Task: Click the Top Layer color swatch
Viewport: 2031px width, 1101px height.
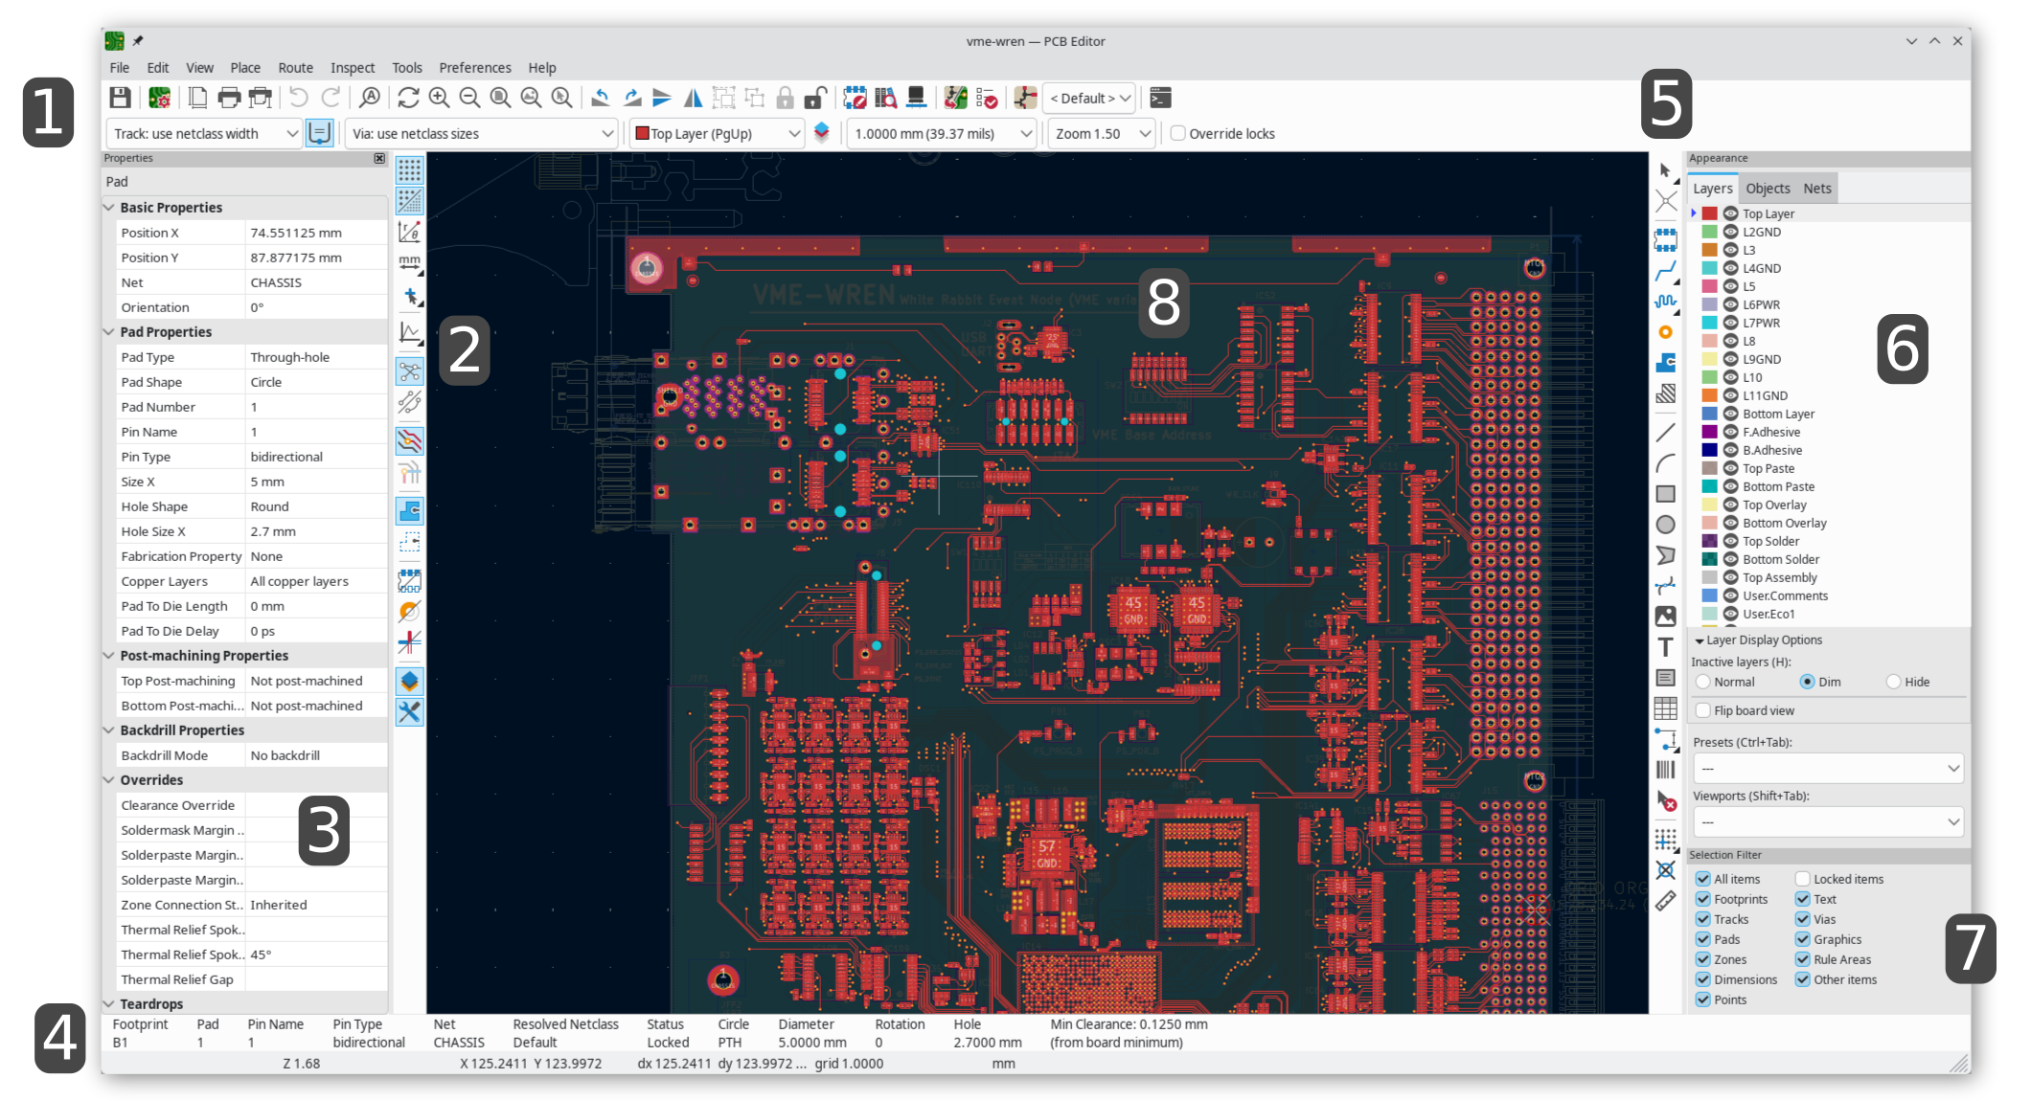Action: tap(1709, 213)
